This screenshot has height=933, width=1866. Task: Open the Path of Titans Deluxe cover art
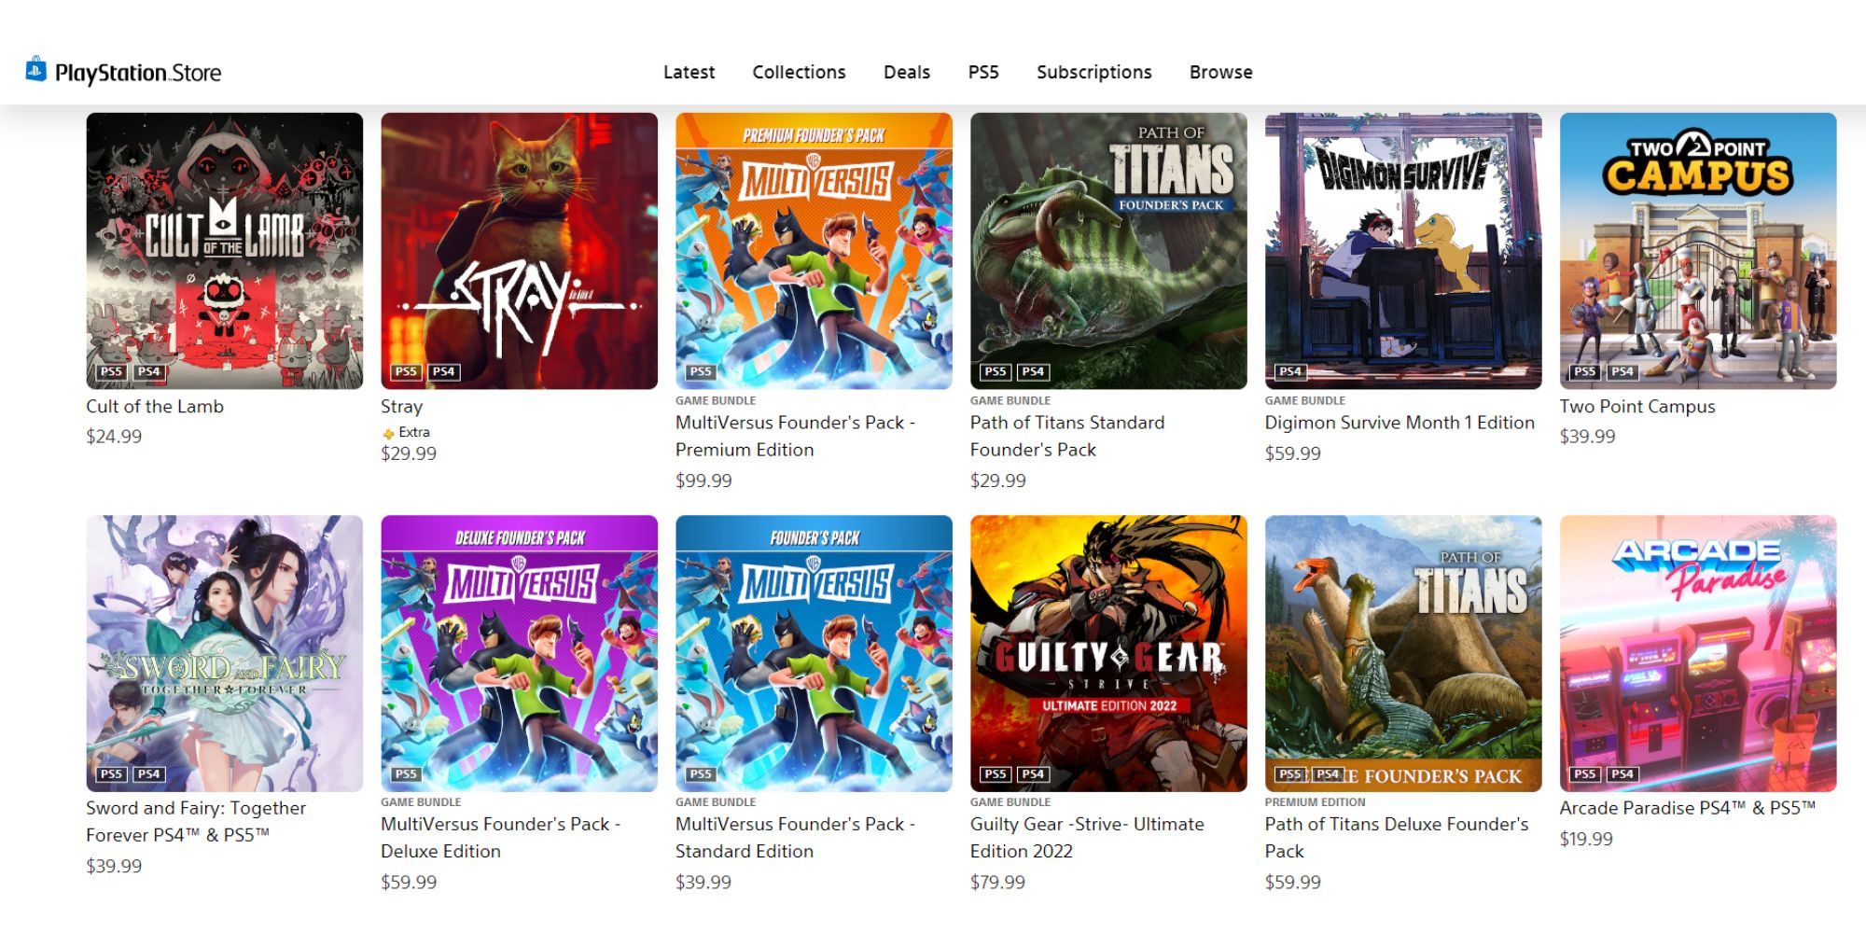[x=1403, y=653]
